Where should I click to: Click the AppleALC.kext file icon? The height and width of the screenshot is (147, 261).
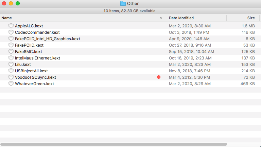[x=11, y=26]
